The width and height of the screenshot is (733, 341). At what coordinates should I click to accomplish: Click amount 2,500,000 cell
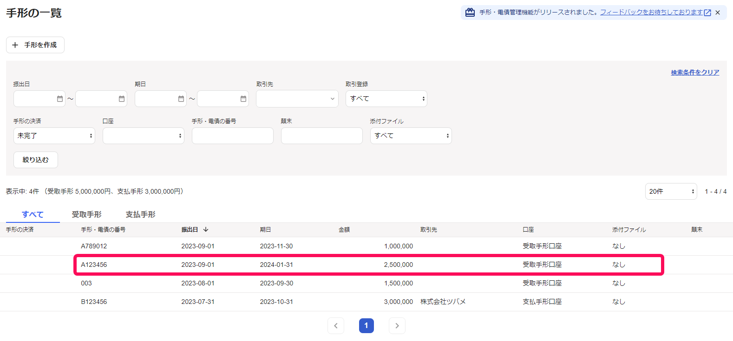399,265
